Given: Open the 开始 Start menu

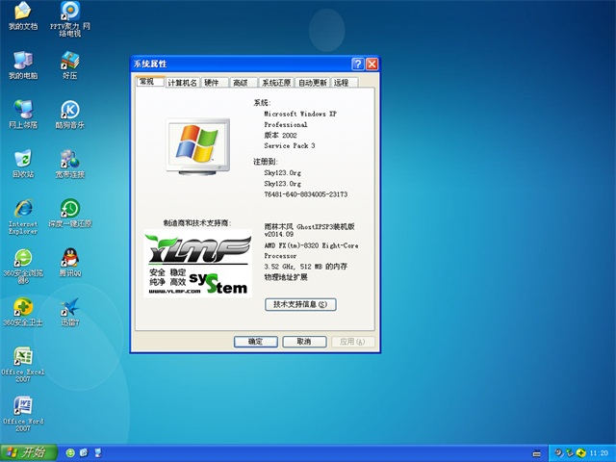Looking at the screenshot, I should [x=26, y=452].
